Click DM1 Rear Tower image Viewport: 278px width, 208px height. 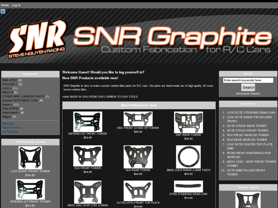point(188,122)
